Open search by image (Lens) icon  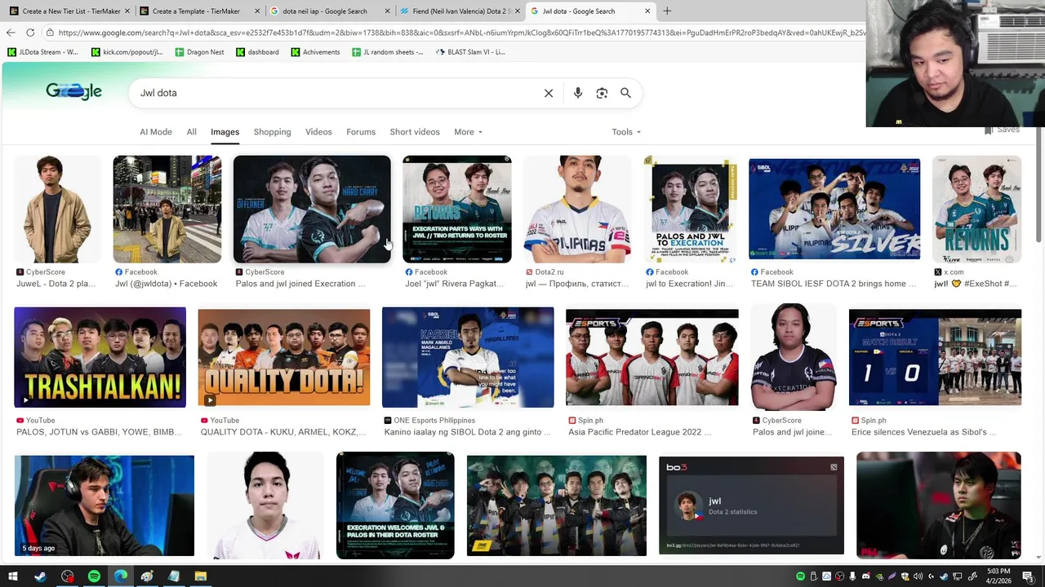tap(602, 93)
